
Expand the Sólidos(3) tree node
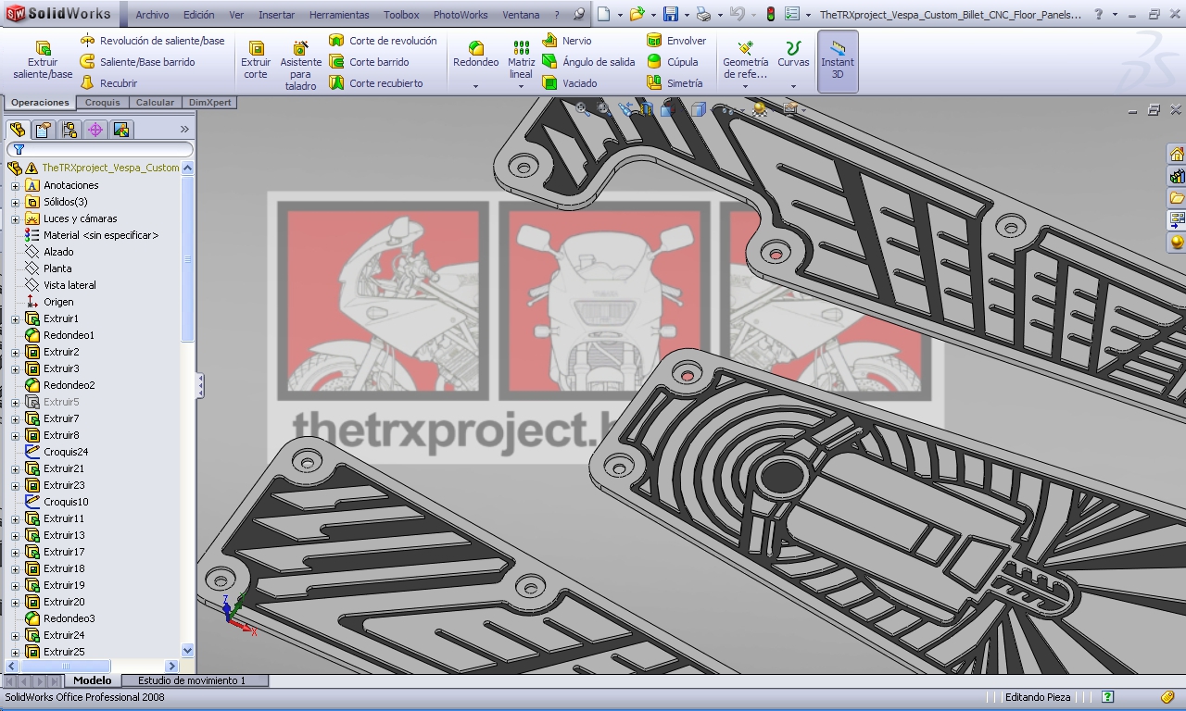click(x=15, y=202)
